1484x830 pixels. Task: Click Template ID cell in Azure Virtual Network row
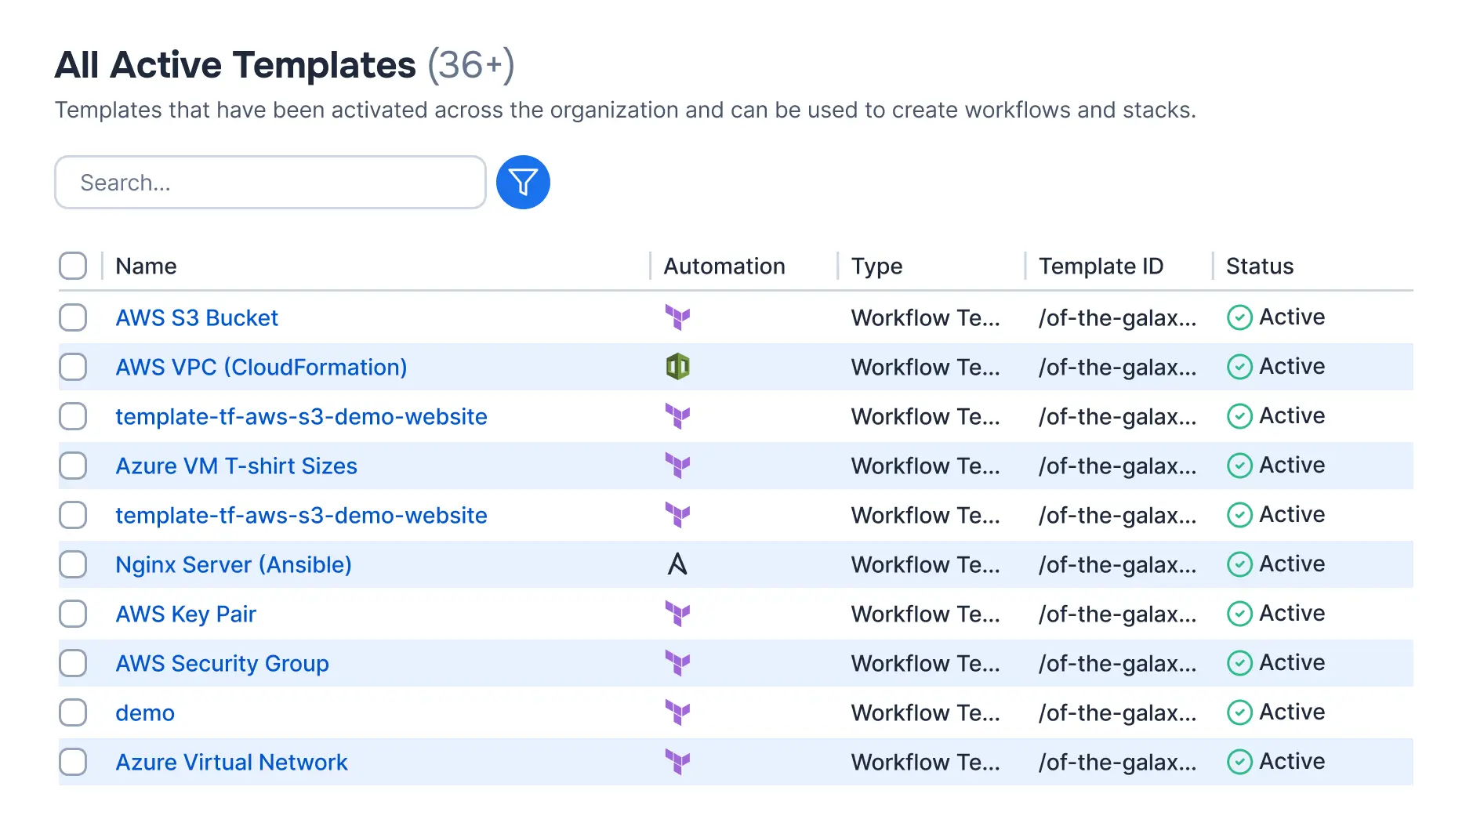(x=1118, y=762)
